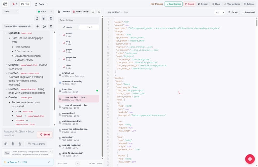Image resolution: width=258 pixels, height=167 pixels.
Task: Click the chat panel scrollbar thumb
Action: click(54, 99)
